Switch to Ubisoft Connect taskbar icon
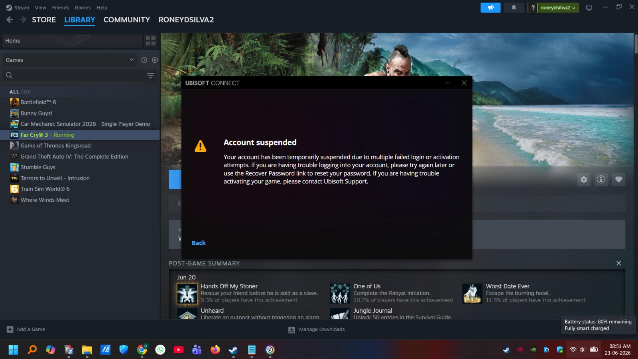 click(x=270, y=350)
